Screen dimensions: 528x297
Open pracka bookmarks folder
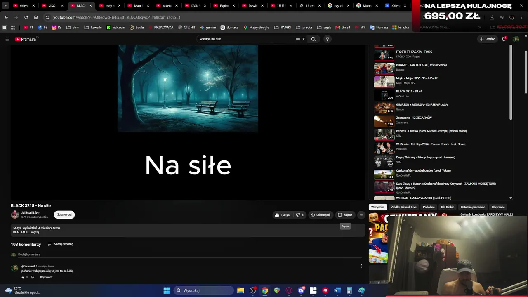coord(304,28)
